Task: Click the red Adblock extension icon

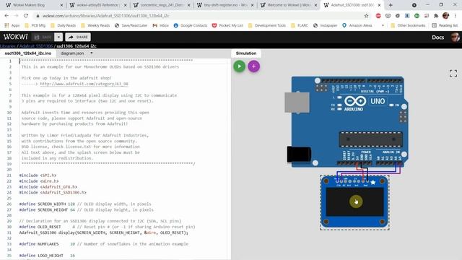Action: [x=378, y=16]
